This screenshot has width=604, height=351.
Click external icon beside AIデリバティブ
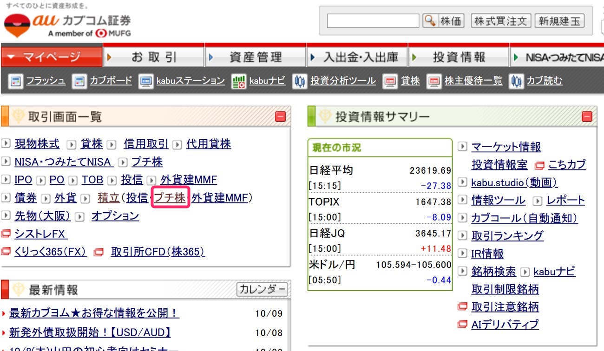tap(462, 324)
